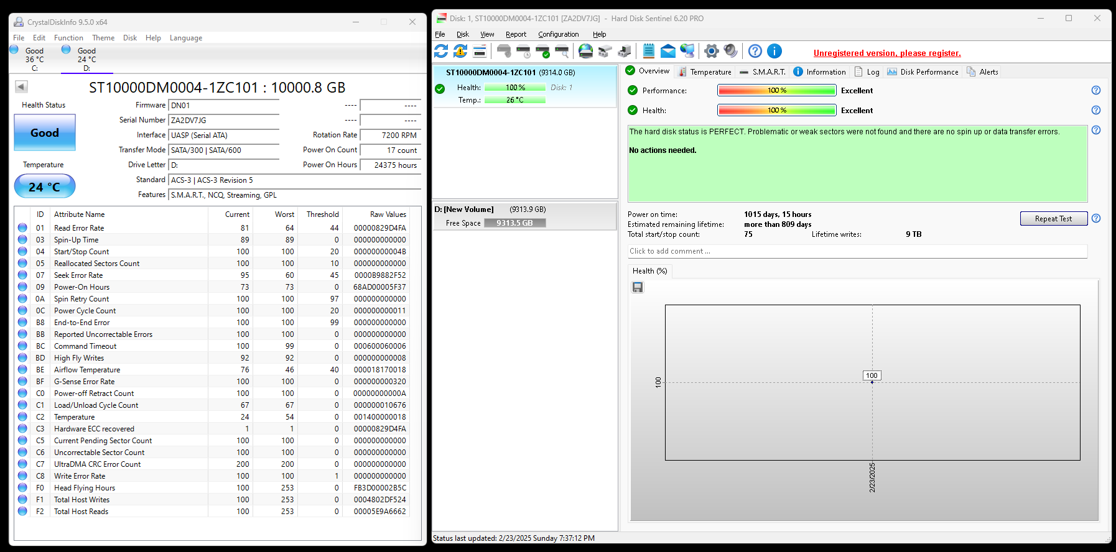1116x552 pixels.
Task: Open settings via the gear toolbar icon
Action: click(x=711, y=52)
